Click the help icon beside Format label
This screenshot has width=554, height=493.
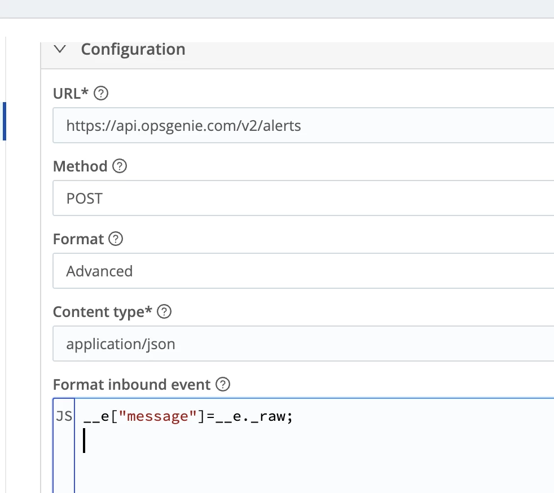click(116, 239)
